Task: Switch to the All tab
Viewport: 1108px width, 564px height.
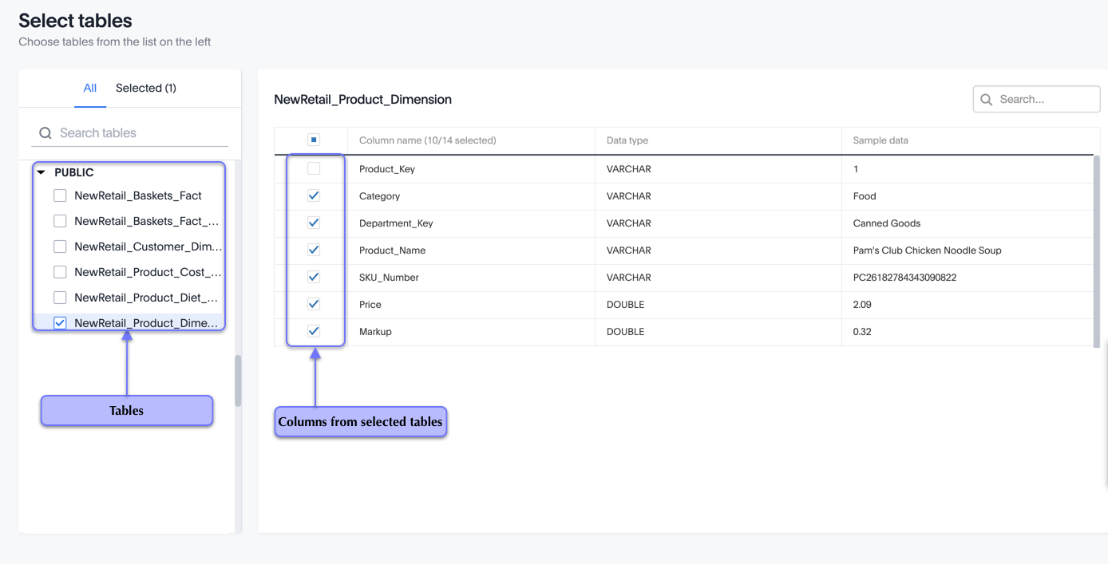Action: click(x=89, y=88)
